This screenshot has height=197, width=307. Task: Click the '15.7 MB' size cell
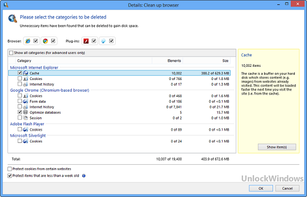[x=223, y=113]
